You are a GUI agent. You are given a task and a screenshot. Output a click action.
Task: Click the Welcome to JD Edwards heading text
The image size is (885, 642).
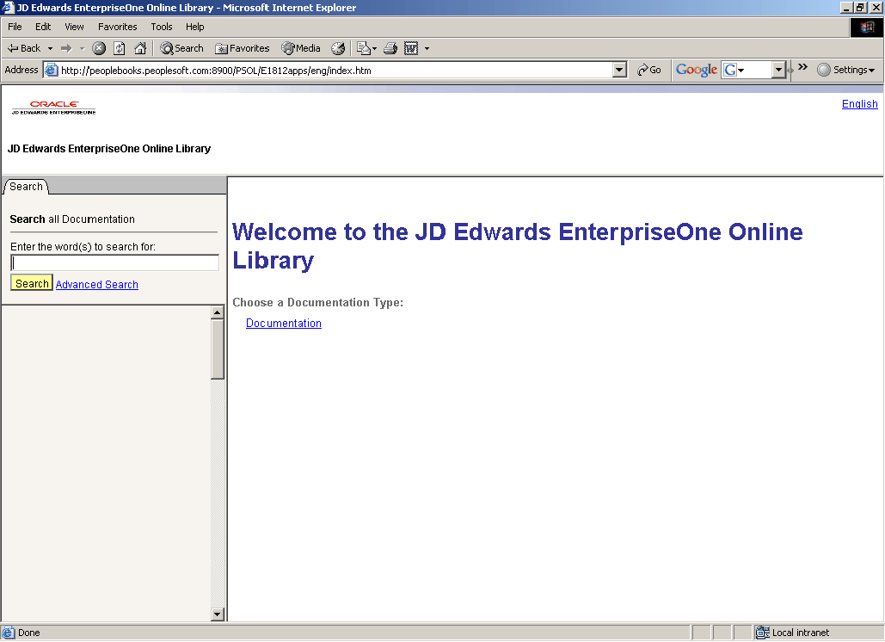point(518,246)
